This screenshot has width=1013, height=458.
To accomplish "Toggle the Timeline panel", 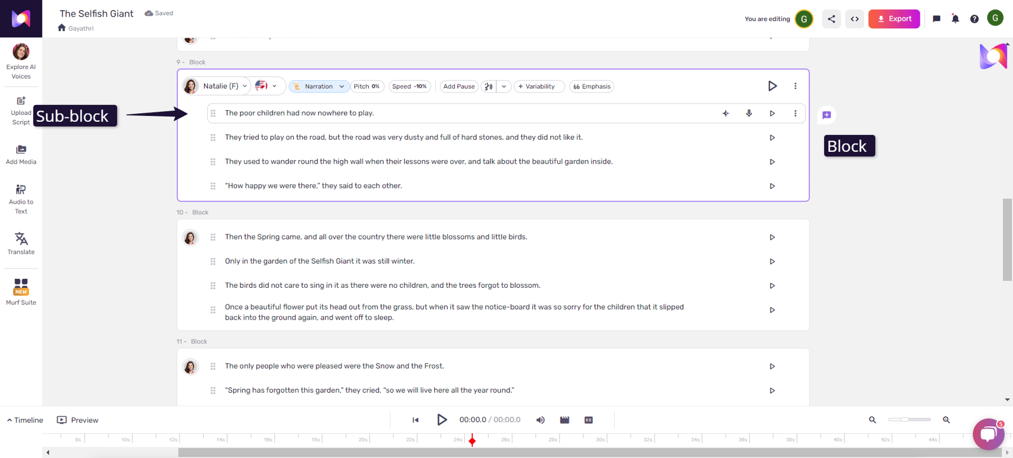I will point(25,420).
